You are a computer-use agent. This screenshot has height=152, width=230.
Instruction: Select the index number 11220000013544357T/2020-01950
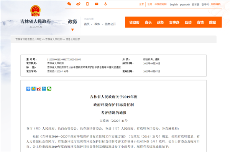(64, 59)
